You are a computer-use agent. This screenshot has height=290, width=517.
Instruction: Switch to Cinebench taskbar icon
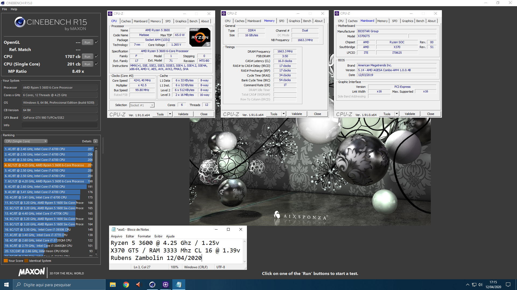[x=152, y=285]
